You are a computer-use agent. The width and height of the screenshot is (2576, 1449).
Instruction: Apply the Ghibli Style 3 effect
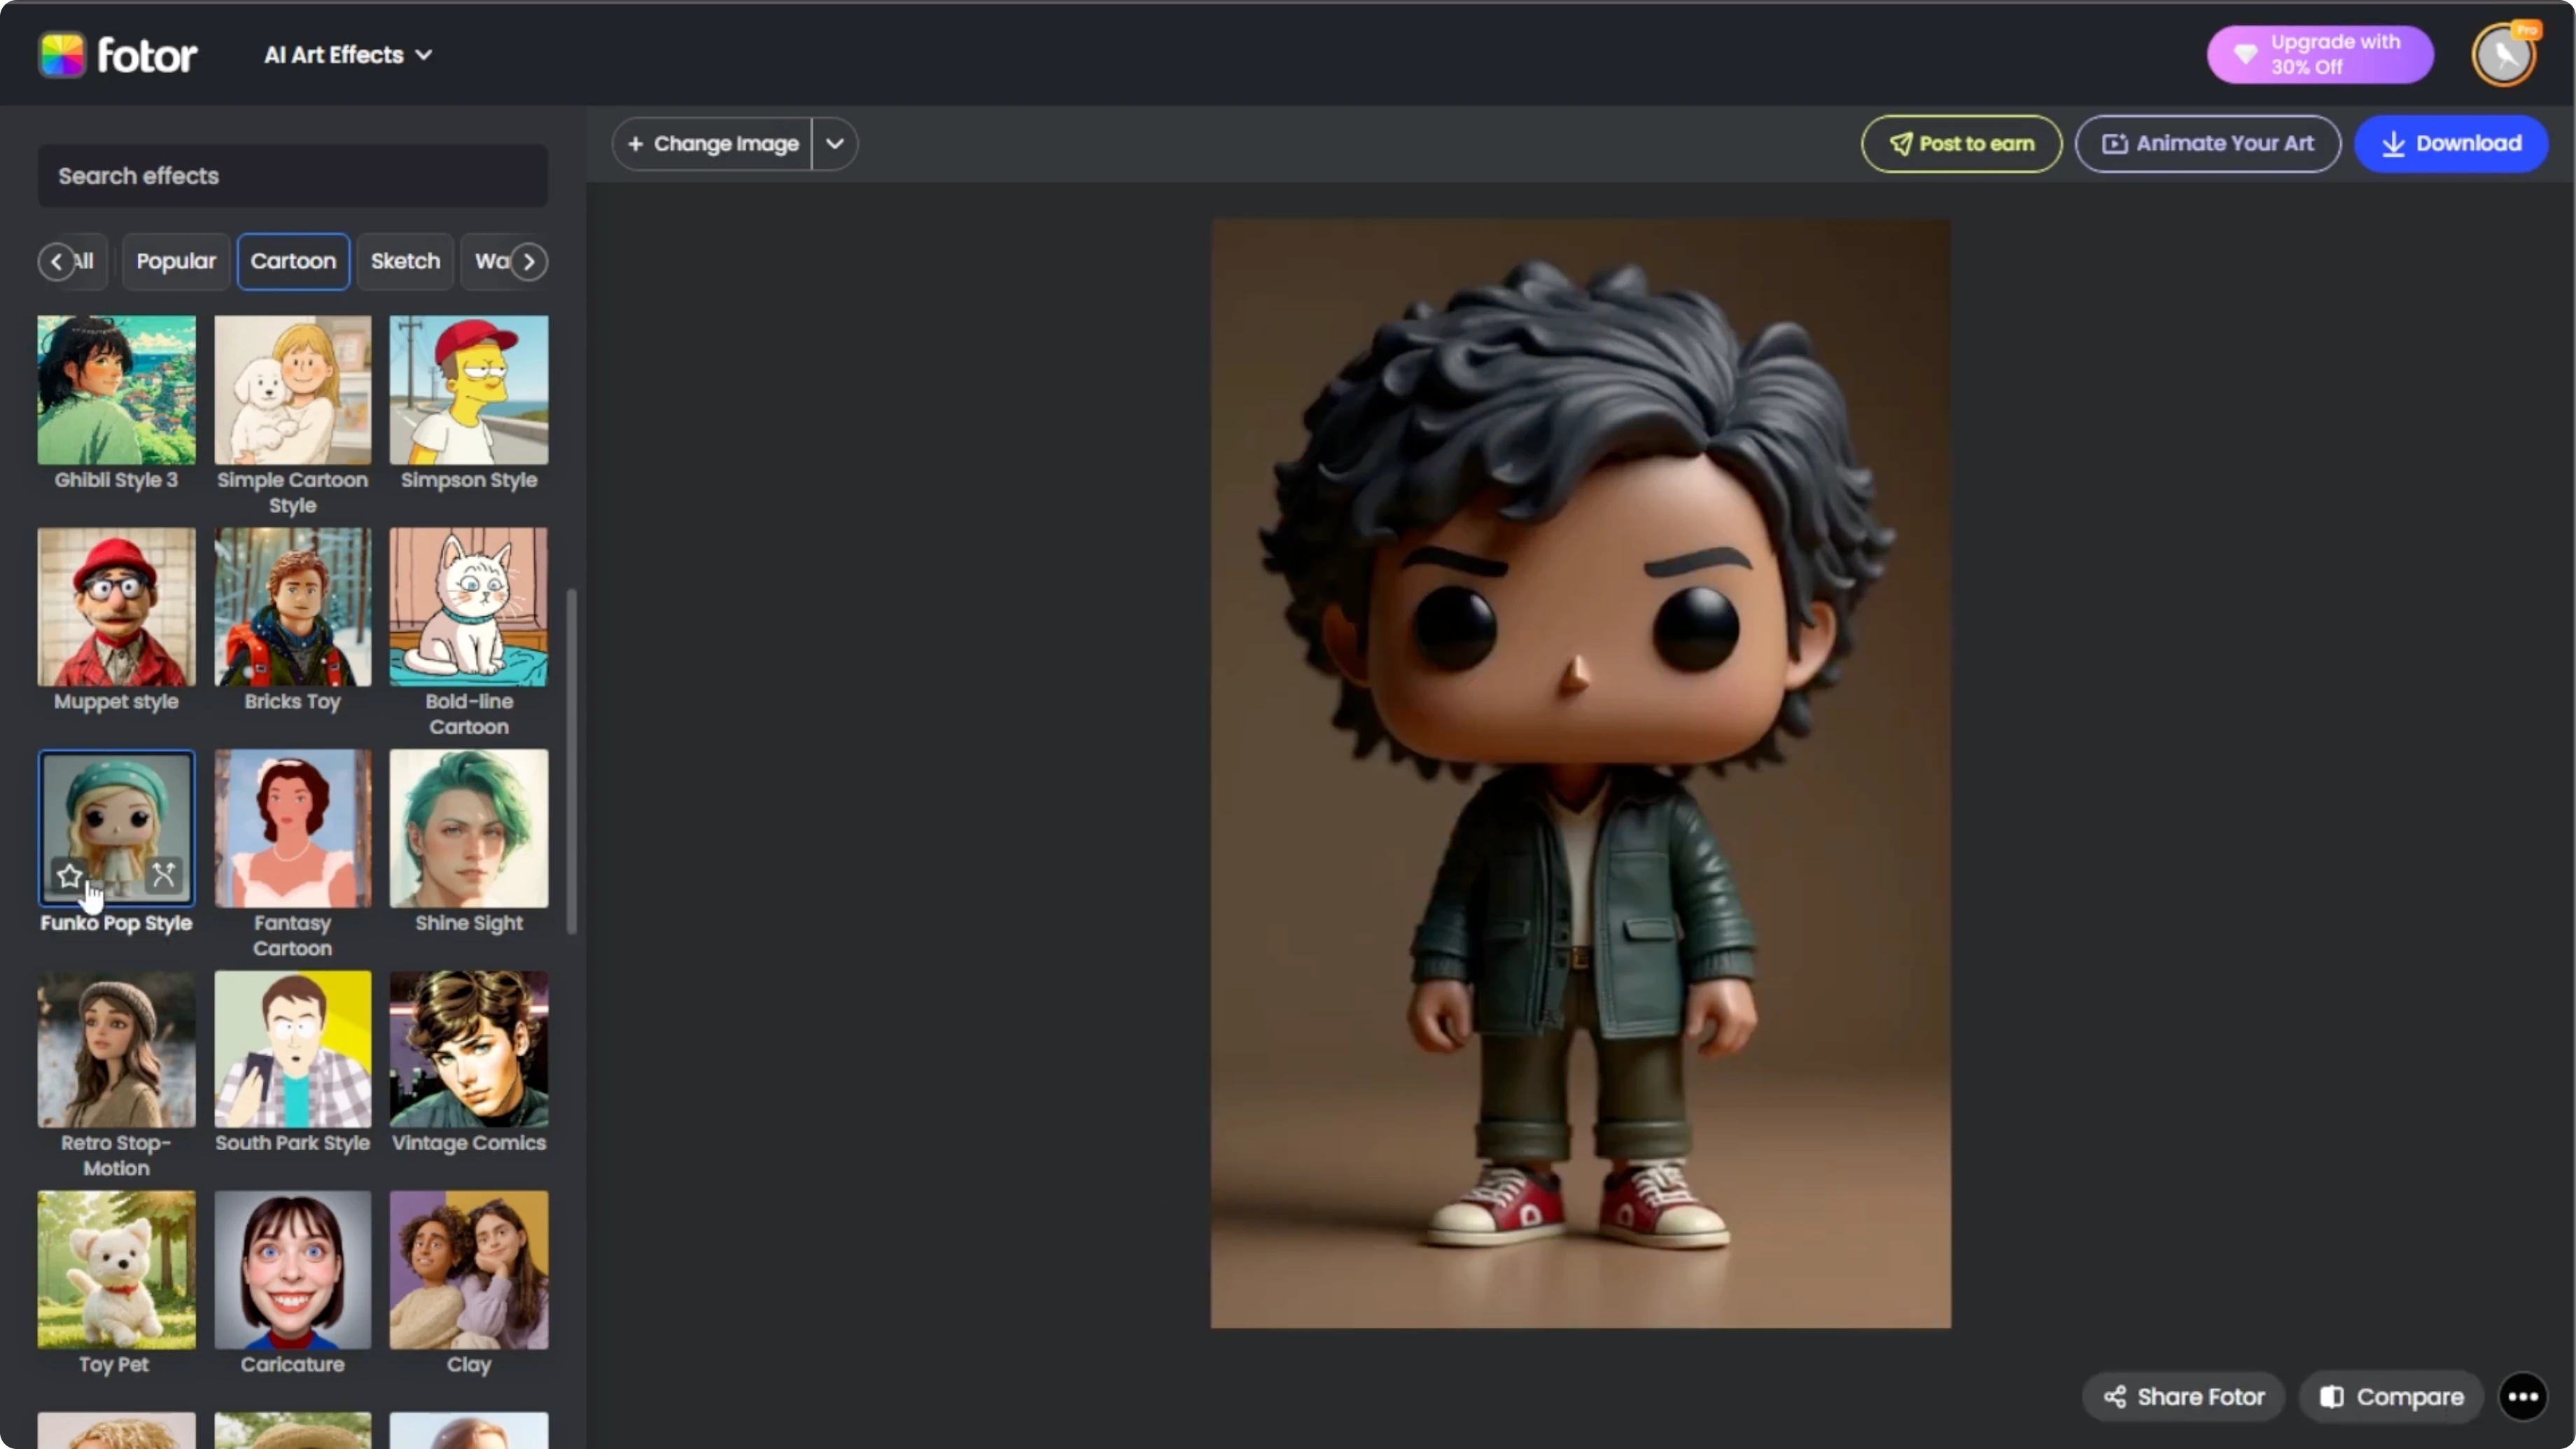click(117, 390)
